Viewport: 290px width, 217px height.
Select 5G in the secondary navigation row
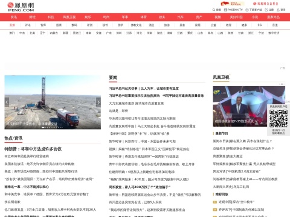tap(260, 25)
